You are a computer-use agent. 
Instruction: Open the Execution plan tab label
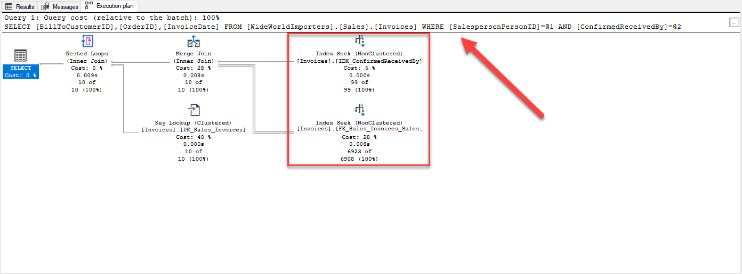point(114,6)
